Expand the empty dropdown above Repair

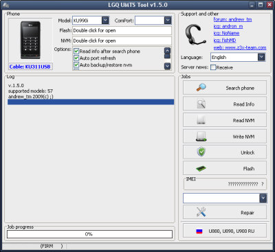pyautogui.click(x=263, y=198)
